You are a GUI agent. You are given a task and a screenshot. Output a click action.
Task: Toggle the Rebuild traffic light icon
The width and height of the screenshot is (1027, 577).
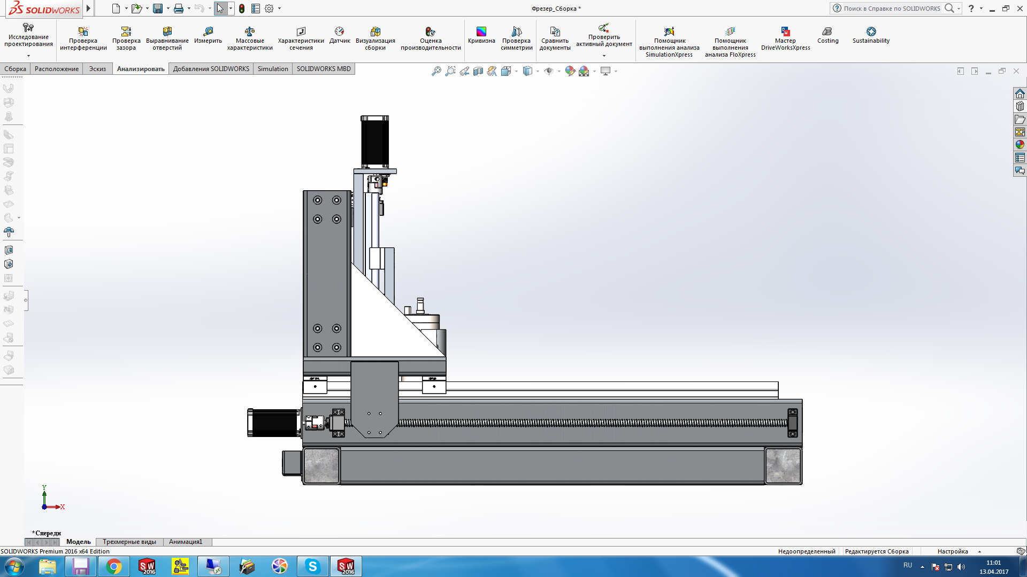pos(242,9)
